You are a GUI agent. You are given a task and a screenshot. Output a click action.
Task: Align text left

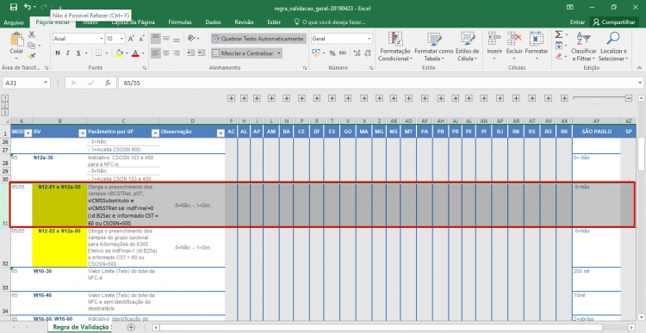tap(155, 53)
